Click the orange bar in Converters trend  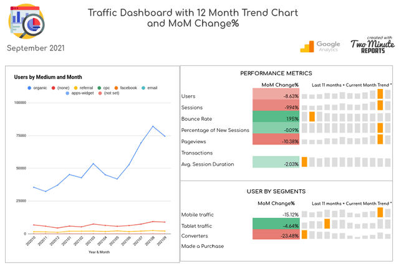[304, 234]
